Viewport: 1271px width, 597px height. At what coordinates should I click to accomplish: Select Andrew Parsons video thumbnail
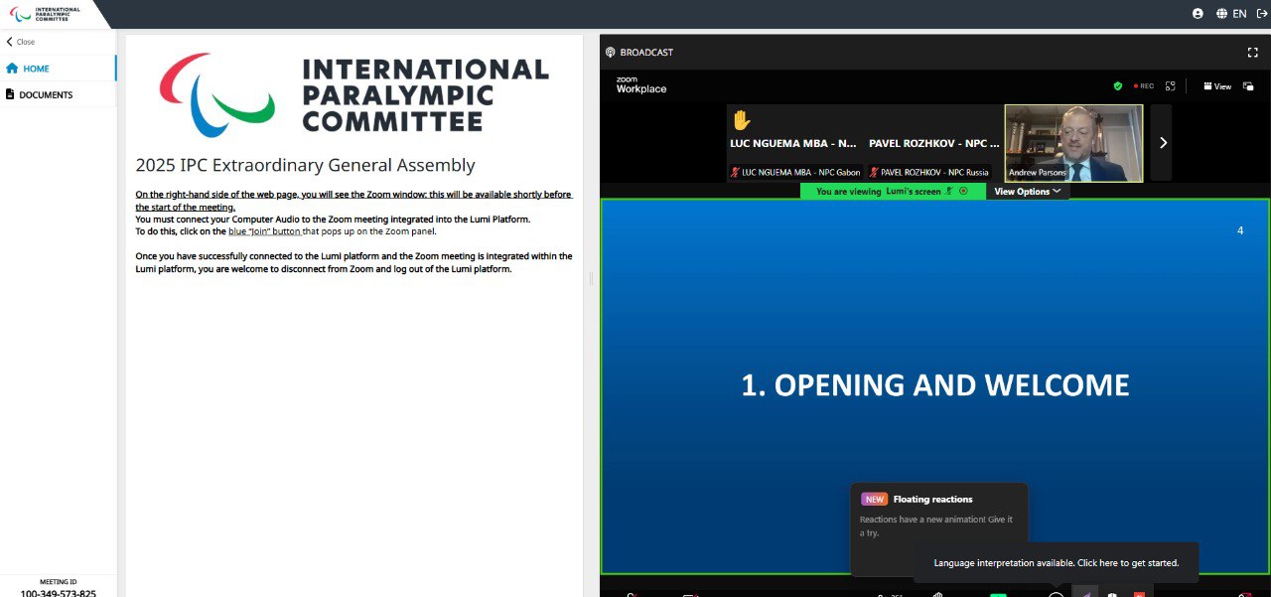coord(1073,143)
